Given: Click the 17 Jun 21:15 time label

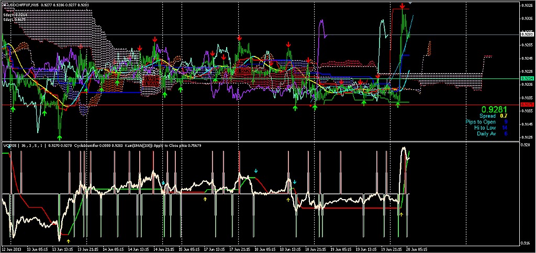Looking at the screenshot, I should coord(239,249).
